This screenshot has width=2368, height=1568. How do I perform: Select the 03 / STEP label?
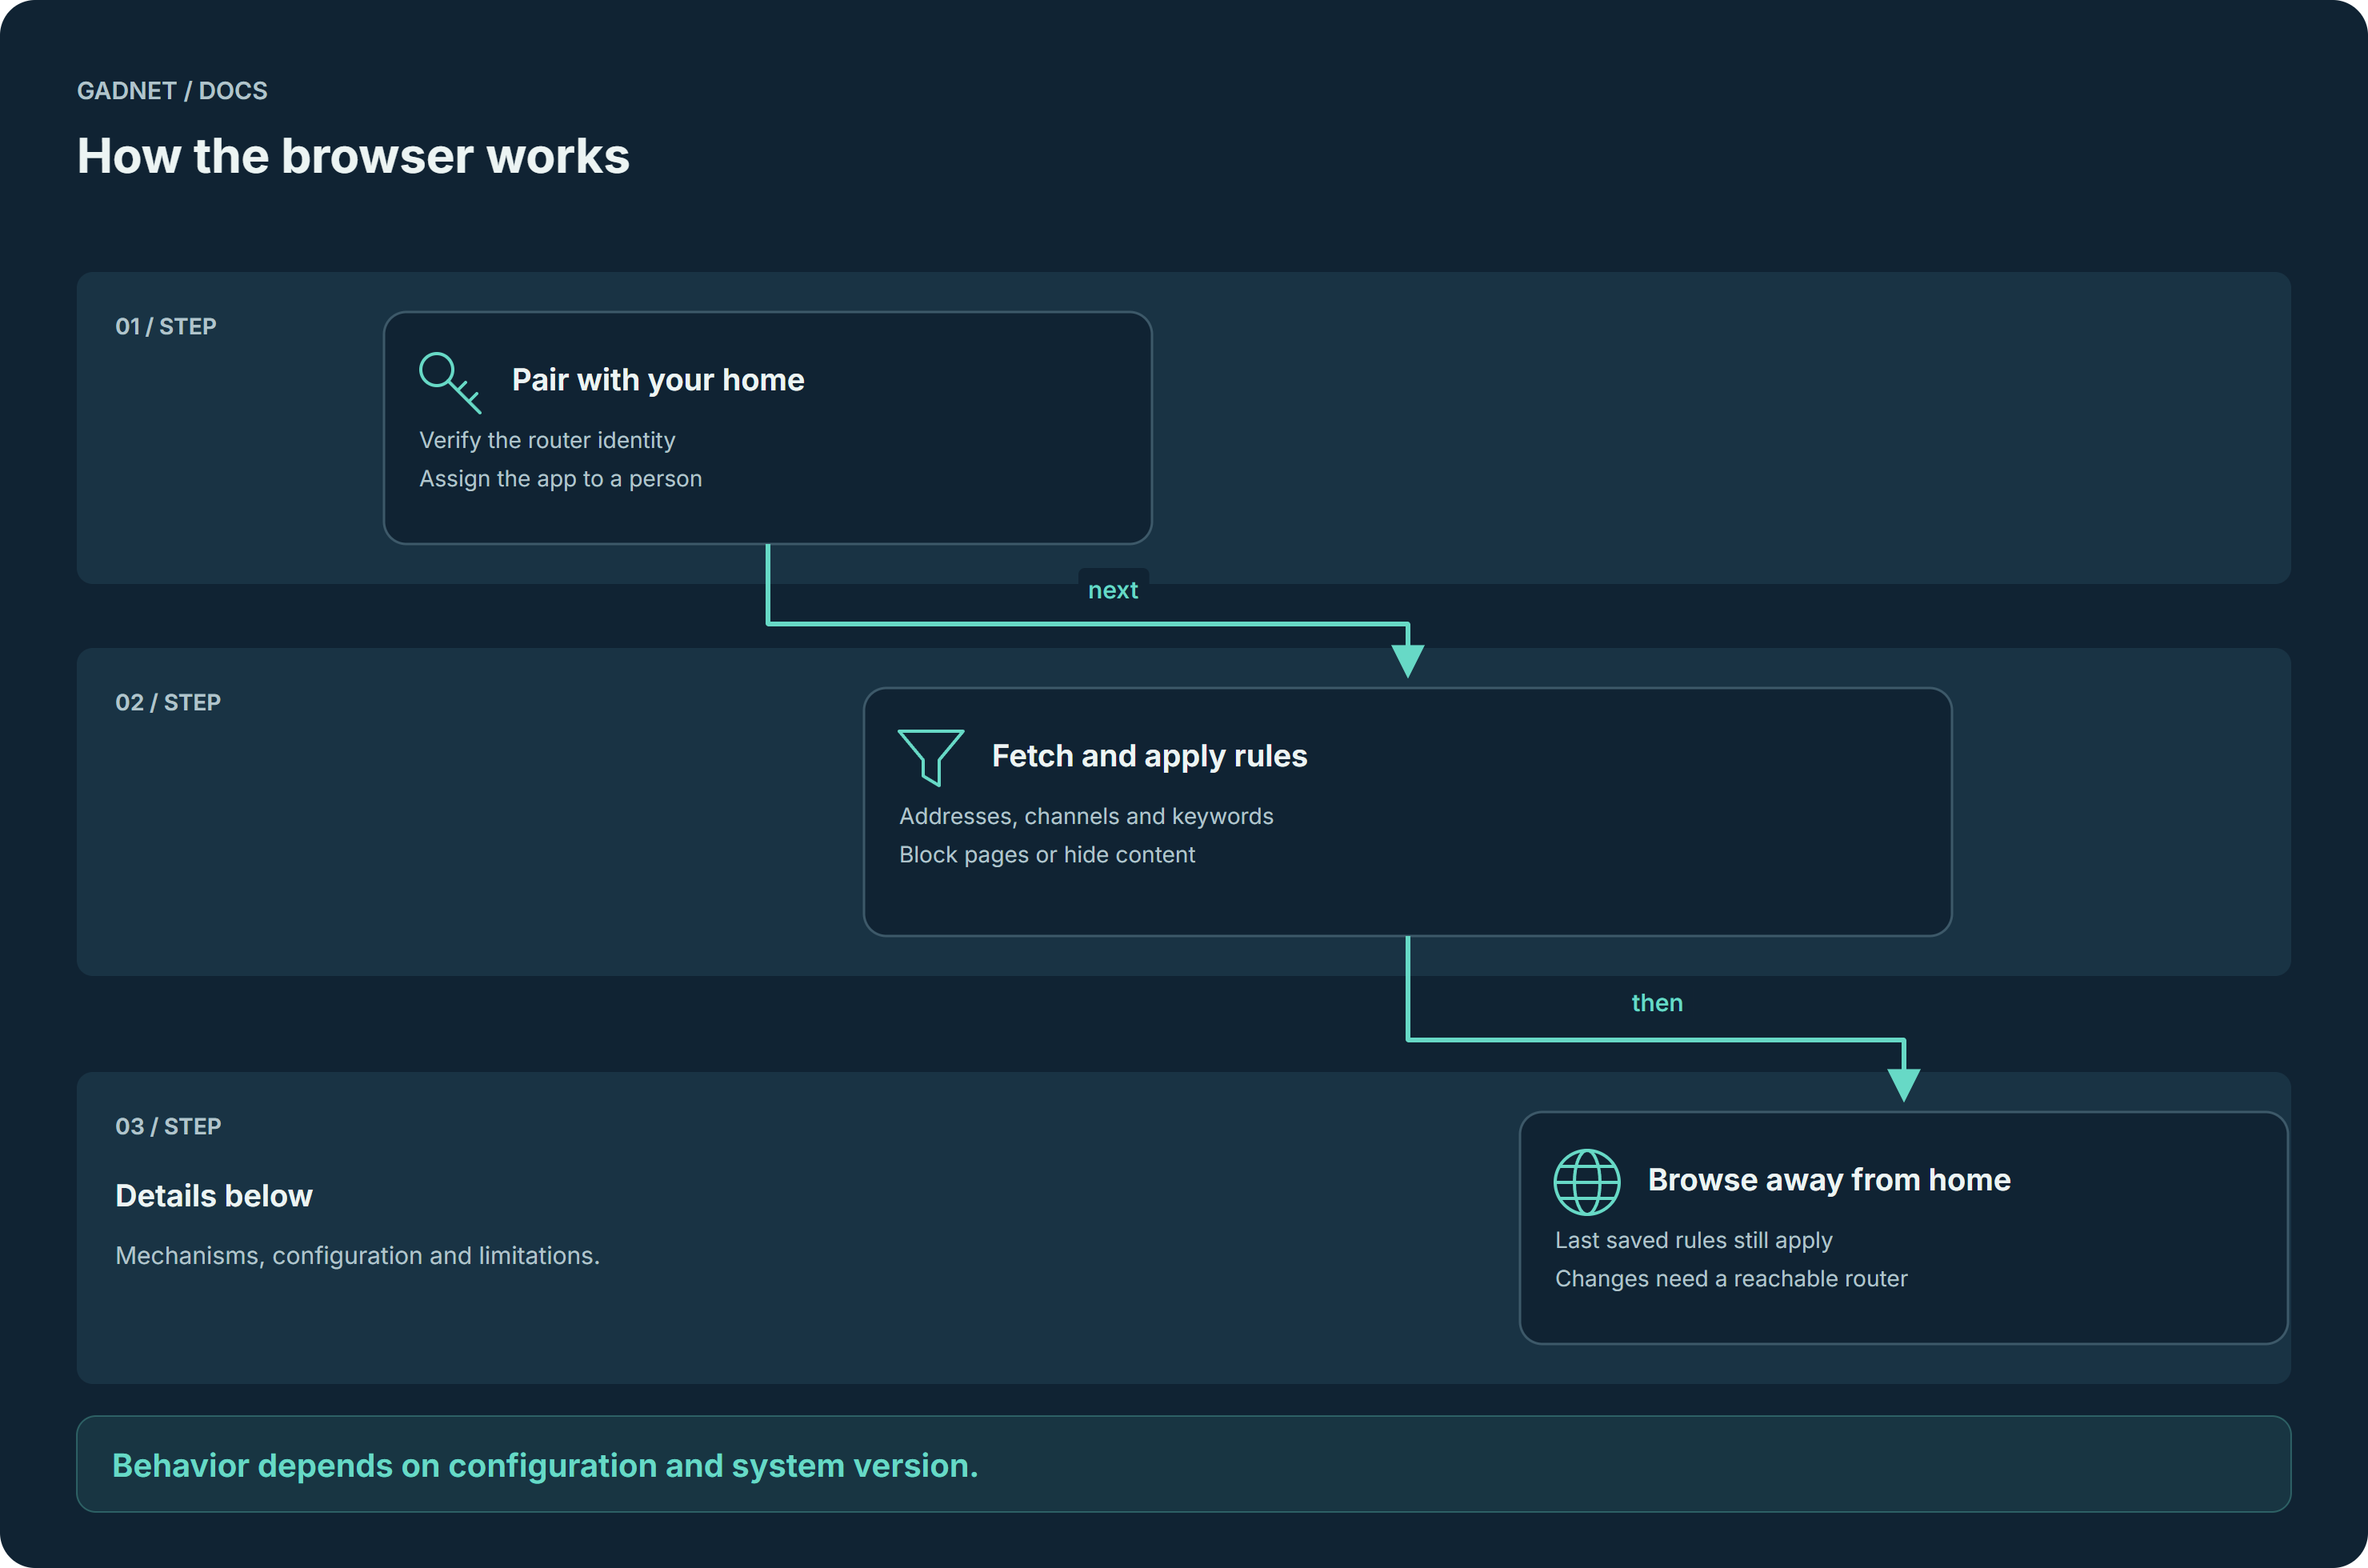point(168,1127)
